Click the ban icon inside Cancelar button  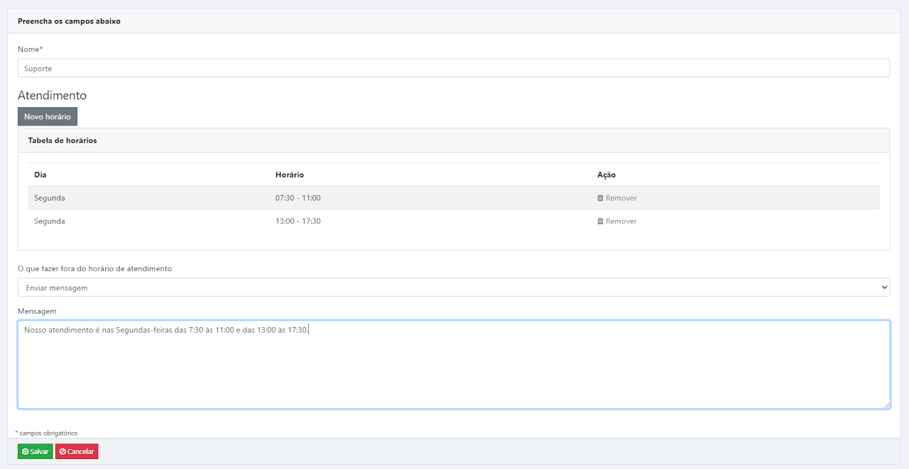pos(62,452)
